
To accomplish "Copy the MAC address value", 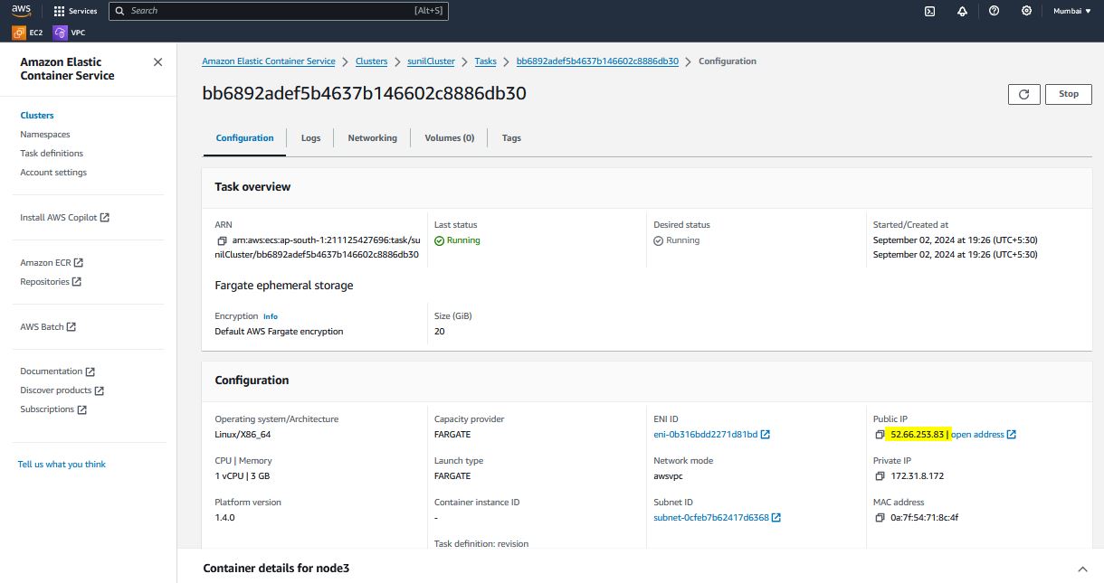I will (x=880, y=518).
